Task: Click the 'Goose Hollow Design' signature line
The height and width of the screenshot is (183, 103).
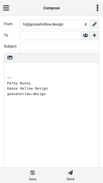Action: [27, 88]
